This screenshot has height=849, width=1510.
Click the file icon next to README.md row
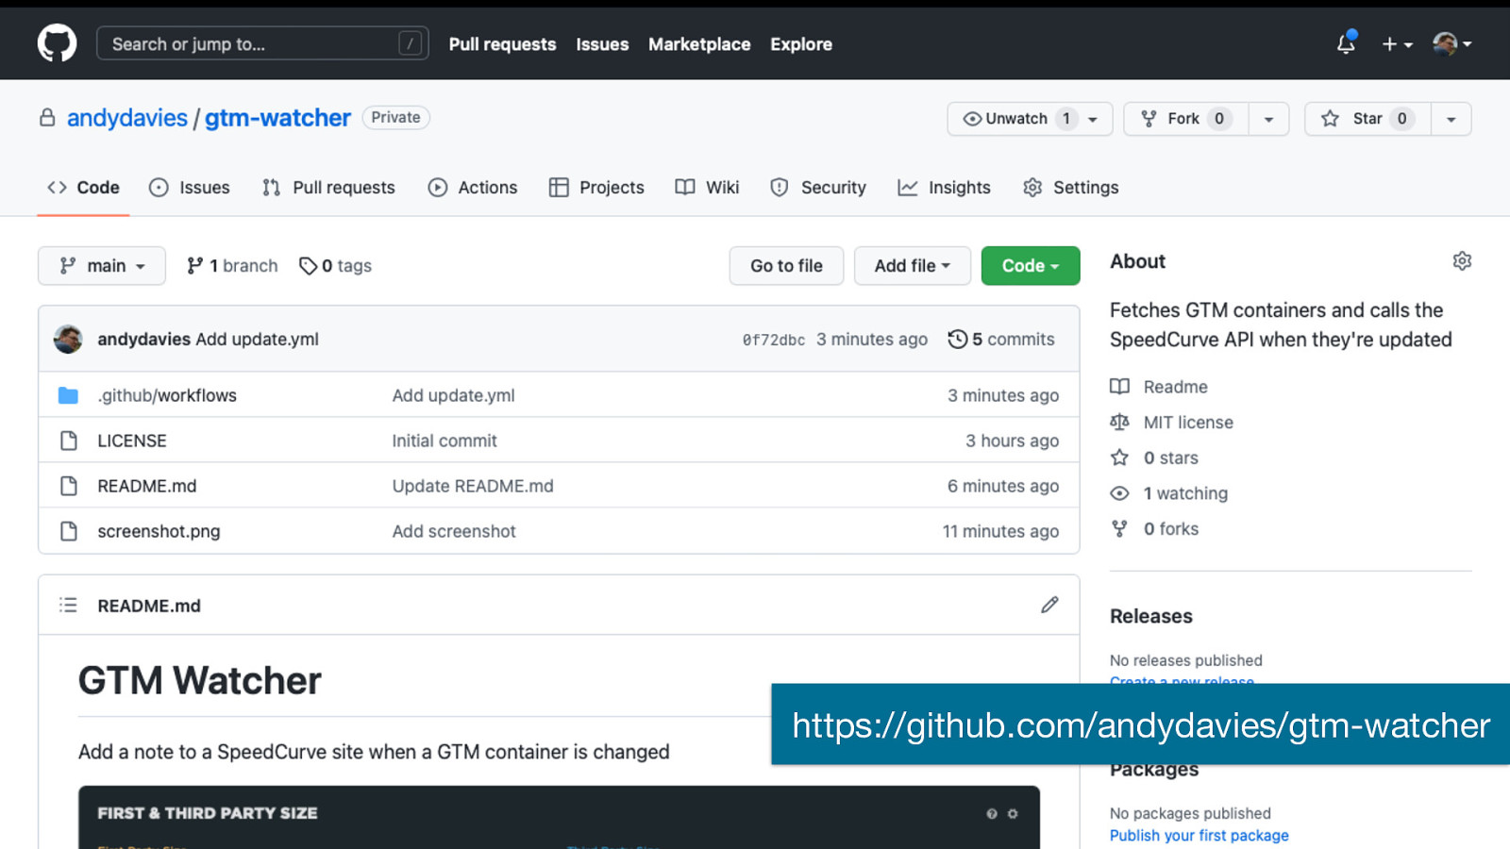coord(68,486)
